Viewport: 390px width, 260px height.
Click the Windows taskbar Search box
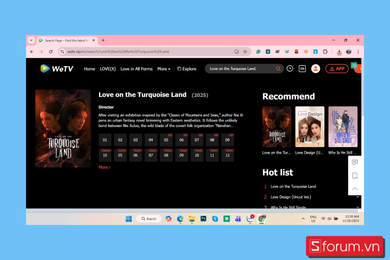point(148,219)
